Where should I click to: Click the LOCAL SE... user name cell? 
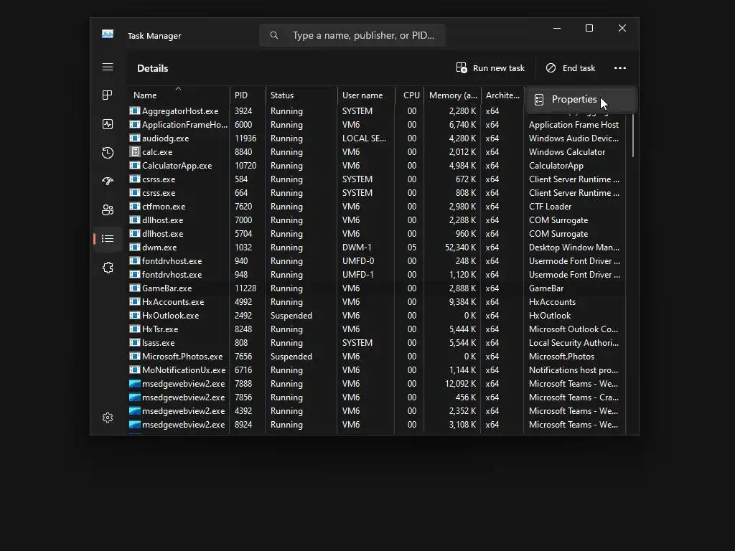[x=364, y=138]
